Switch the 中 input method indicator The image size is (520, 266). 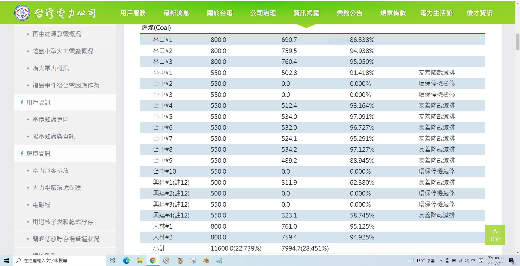point(473,261)
